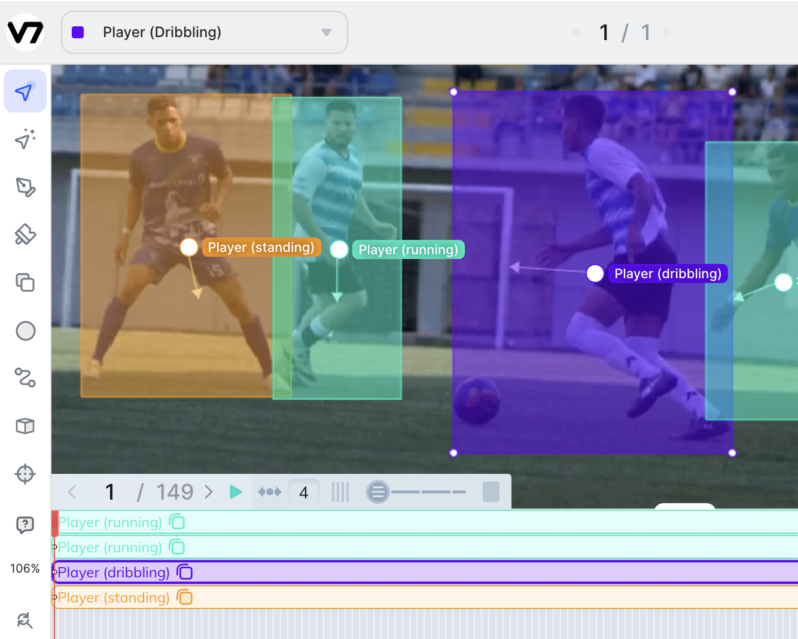Click the Player (running) annotation label
798x639 pixels.
click(408, 249)
